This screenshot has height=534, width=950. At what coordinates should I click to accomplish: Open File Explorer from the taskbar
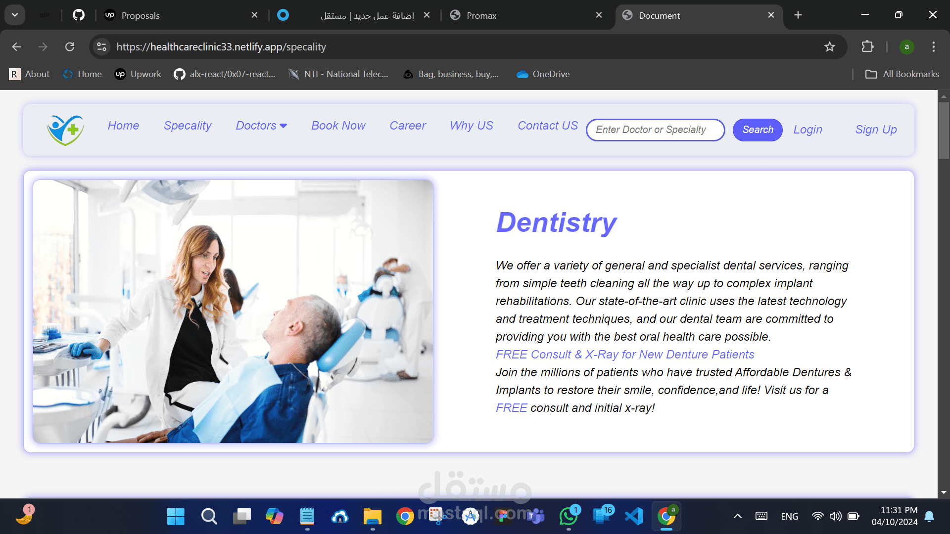[x=372, y=517]
